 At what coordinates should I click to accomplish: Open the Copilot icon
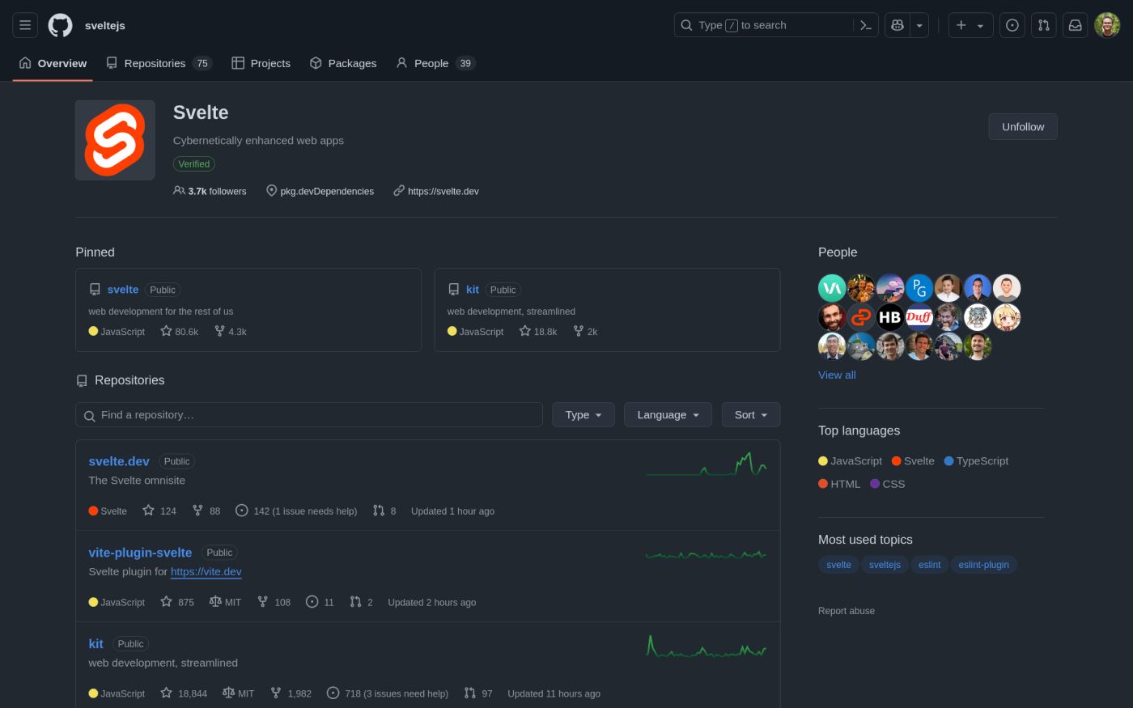coord(897,25)
